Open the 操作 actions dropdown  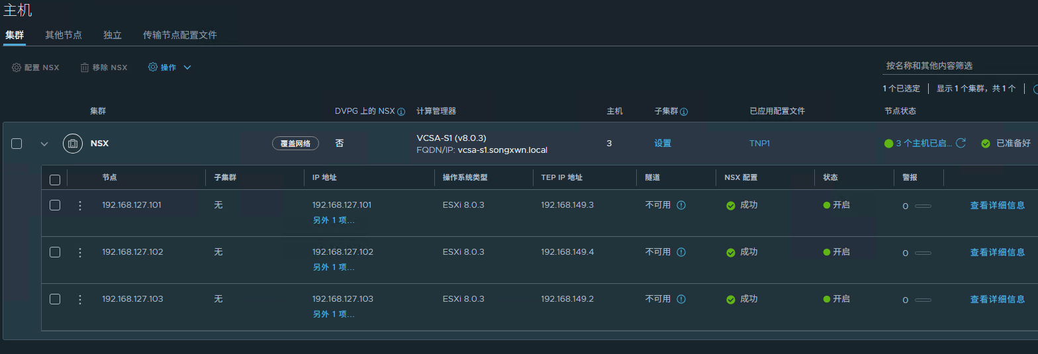tap(169, 67)
